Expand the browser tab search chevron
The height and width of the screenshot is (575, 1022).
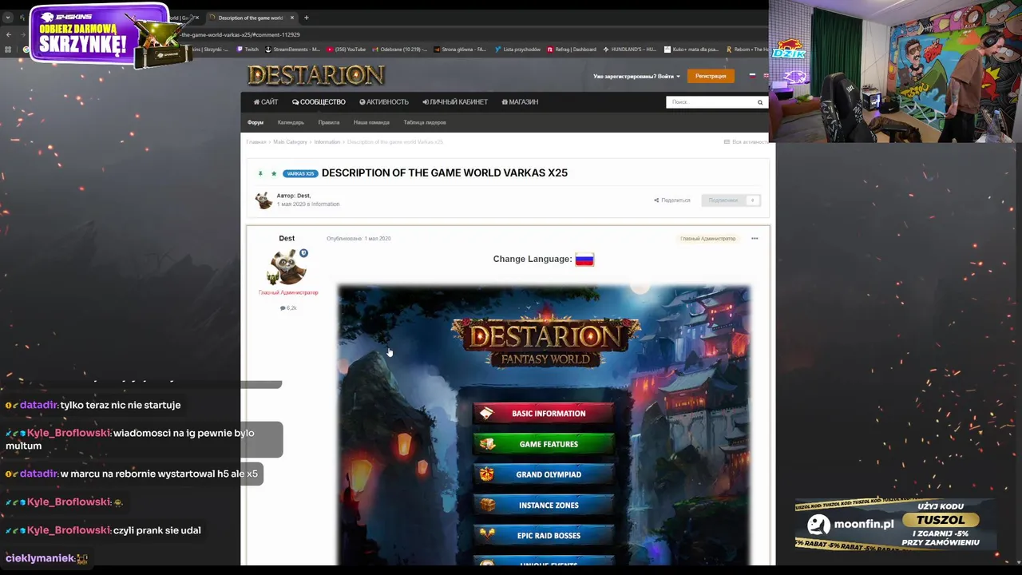click(7, 18)
